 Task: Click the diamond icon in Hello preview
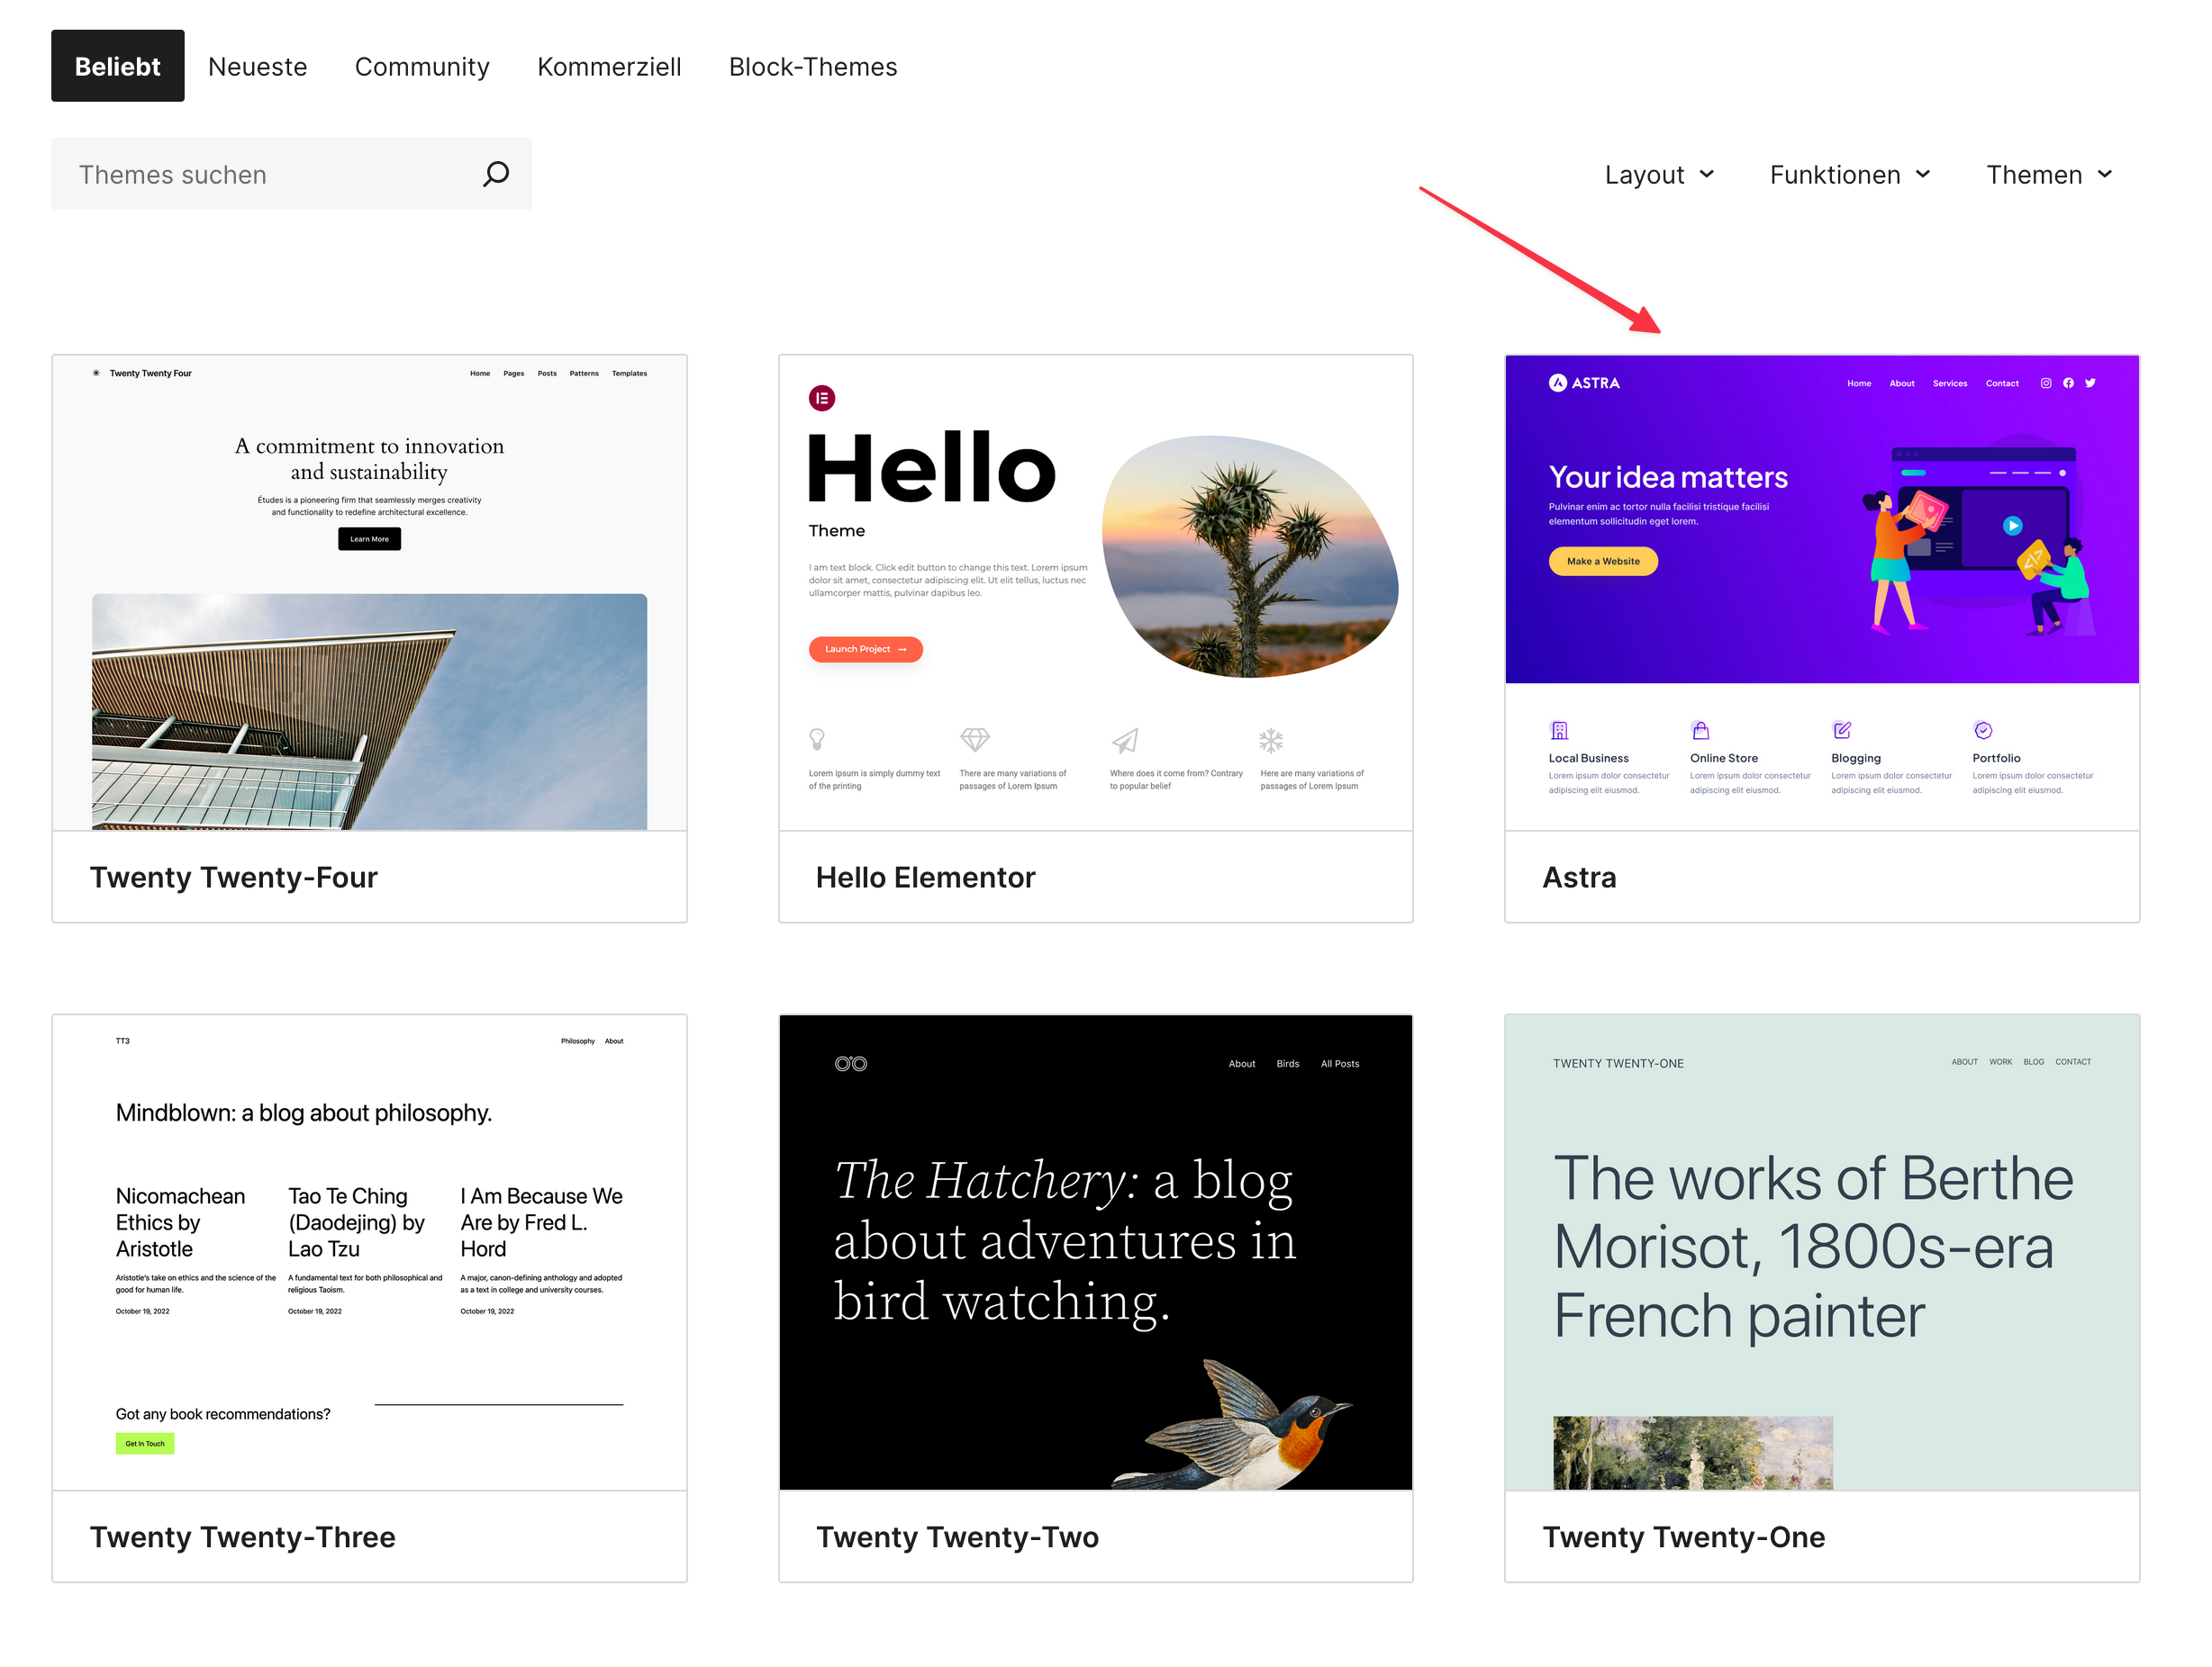pos(974,740)
